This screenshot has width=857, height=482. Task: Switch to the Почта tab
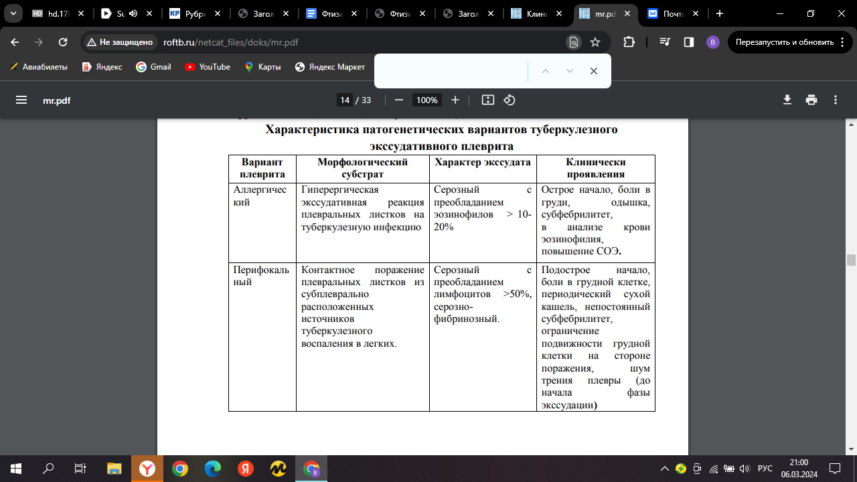pos(673,13)
